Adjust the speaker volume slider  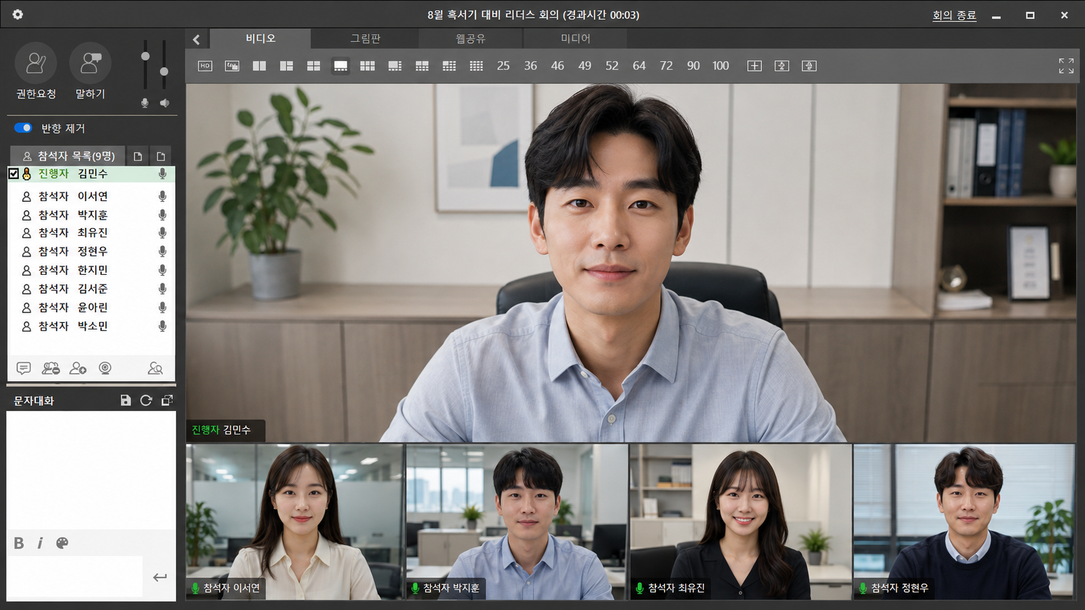164,71
